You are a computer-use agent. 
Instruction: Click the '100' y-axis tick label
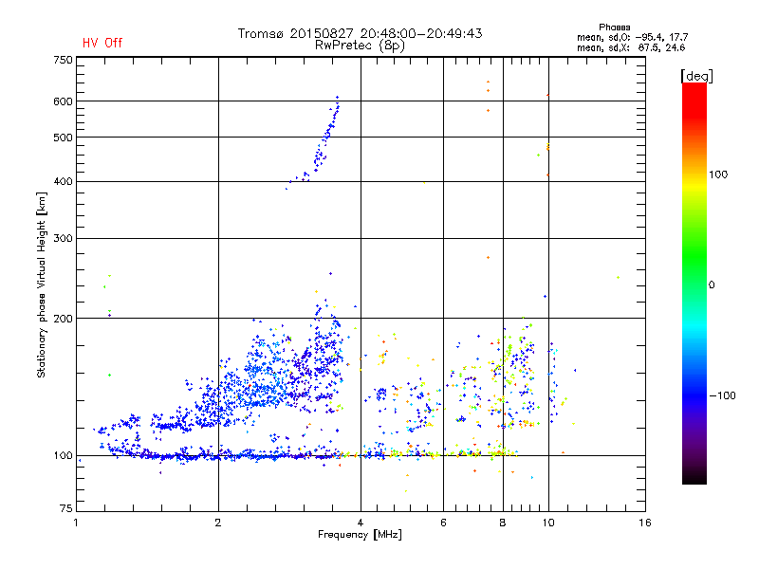tap(63, 455)
